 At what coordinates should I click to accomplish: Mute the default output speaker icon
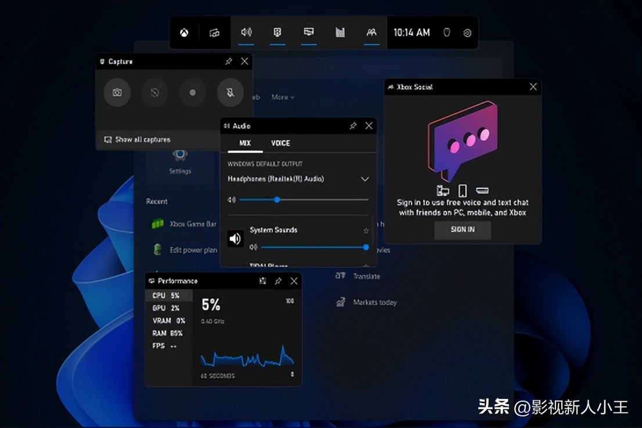[232, 200]
